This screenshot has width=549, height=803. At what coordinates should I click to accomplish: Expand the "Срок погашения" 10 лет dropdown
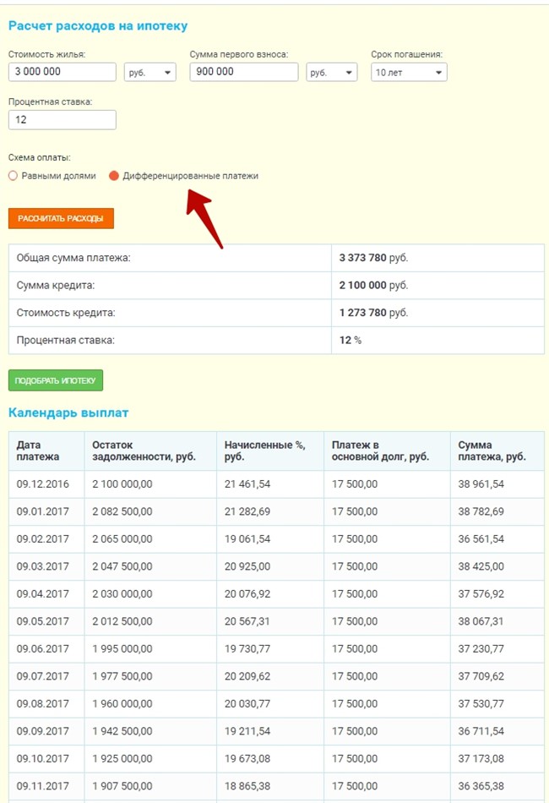409,73
